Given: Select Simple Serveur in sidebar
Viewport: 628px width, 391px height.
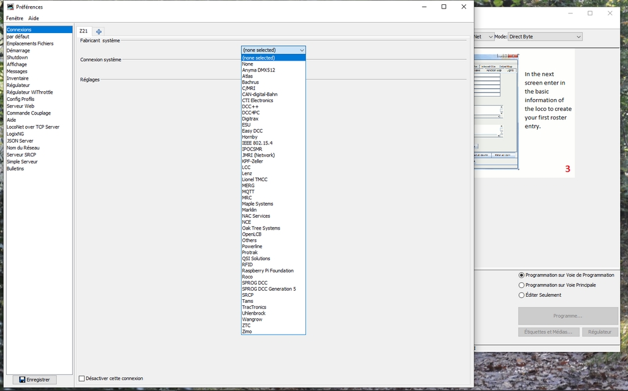Looking at the screenshot, I should click(x=39, y=162).
